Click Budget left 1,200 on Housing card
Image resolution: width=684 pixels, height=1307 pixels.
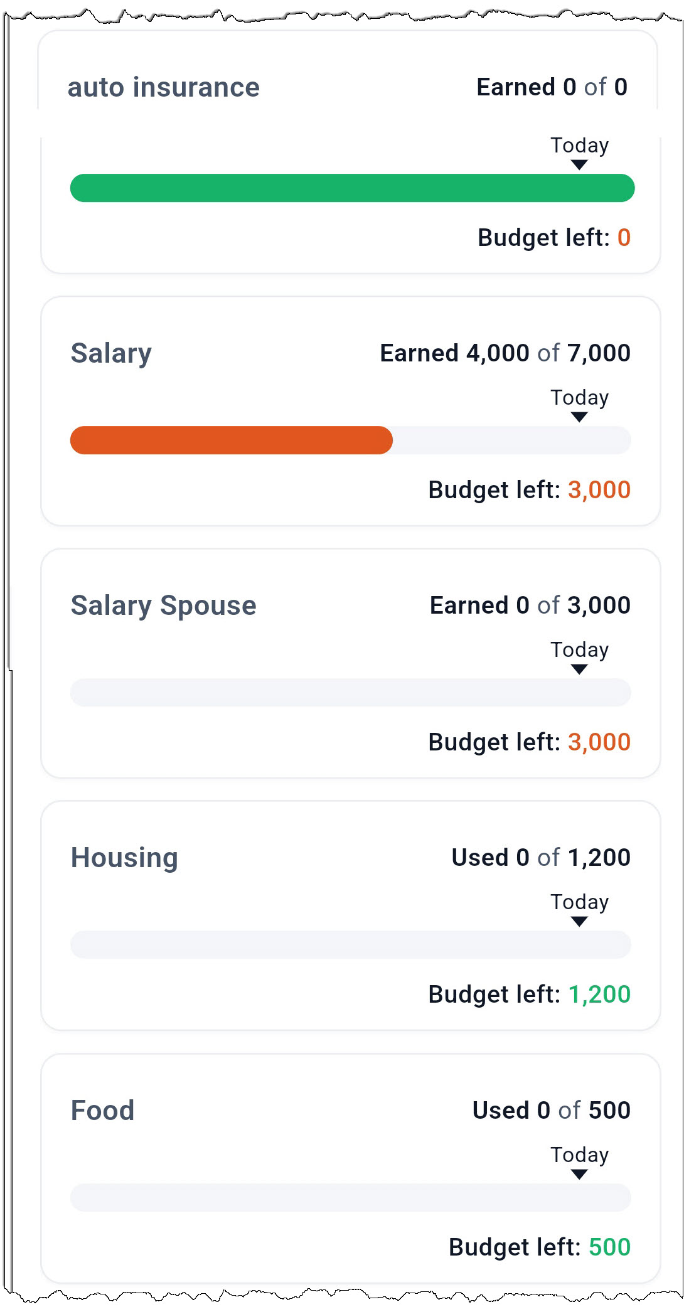pyautogui.click(x=529, y=995)
